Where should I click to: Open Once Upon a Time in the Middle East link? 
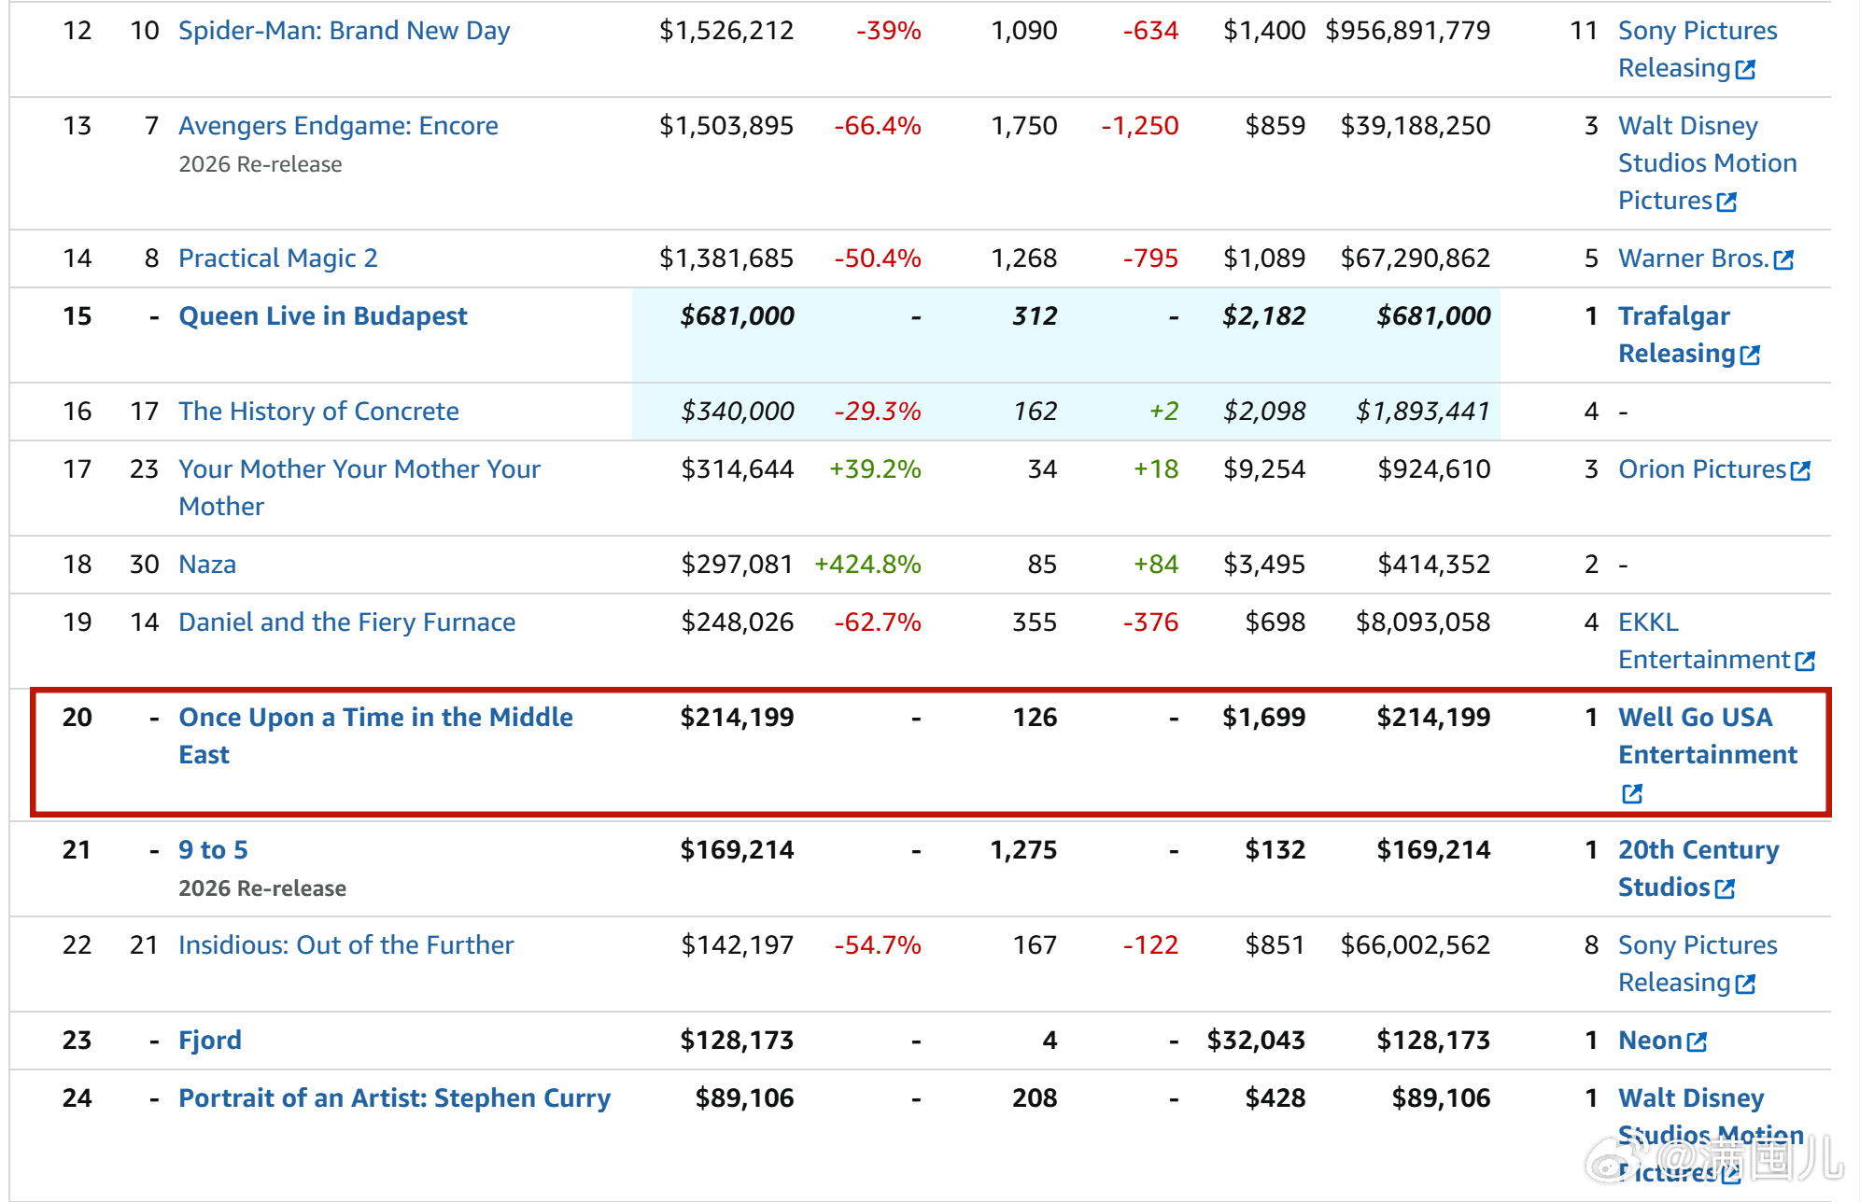(x=375, y=735)
